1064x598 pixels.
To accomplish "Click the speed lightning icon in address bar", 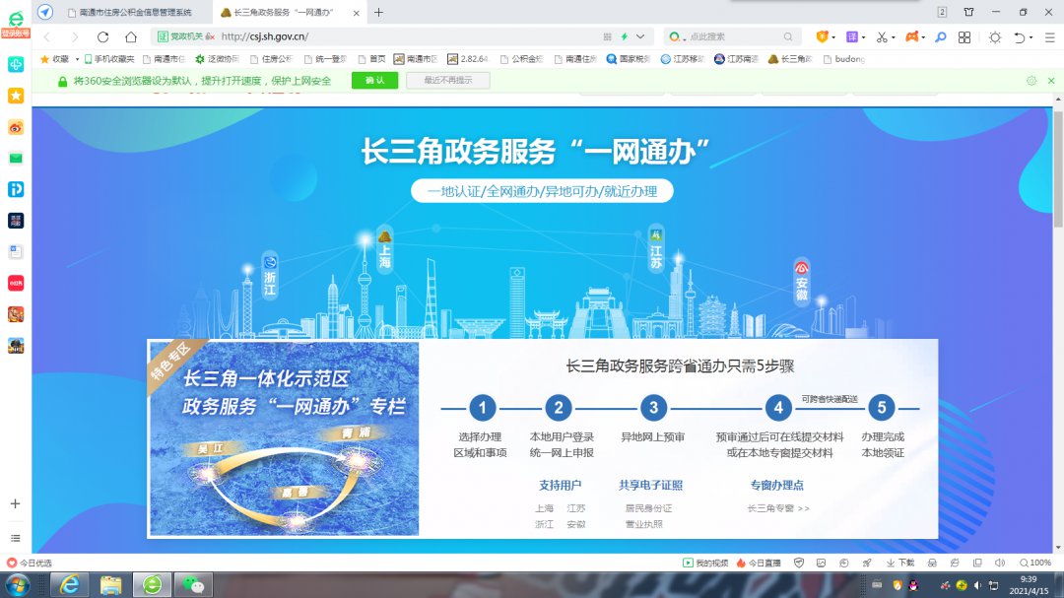I will (625, 36).
